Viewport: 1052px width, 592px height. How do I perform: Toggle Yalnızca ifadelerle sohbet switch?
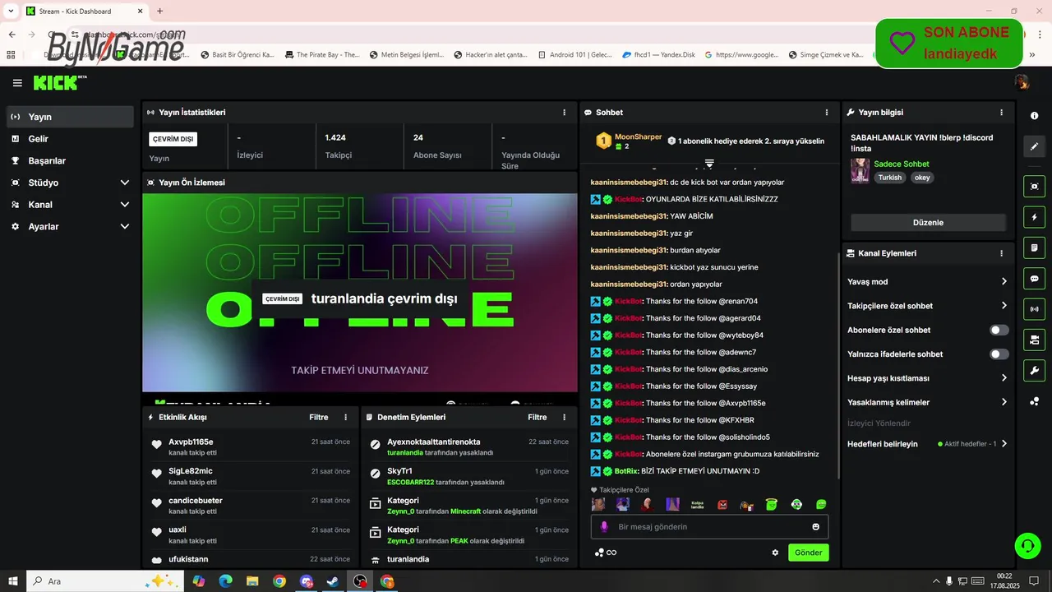(x=999, y=354)
